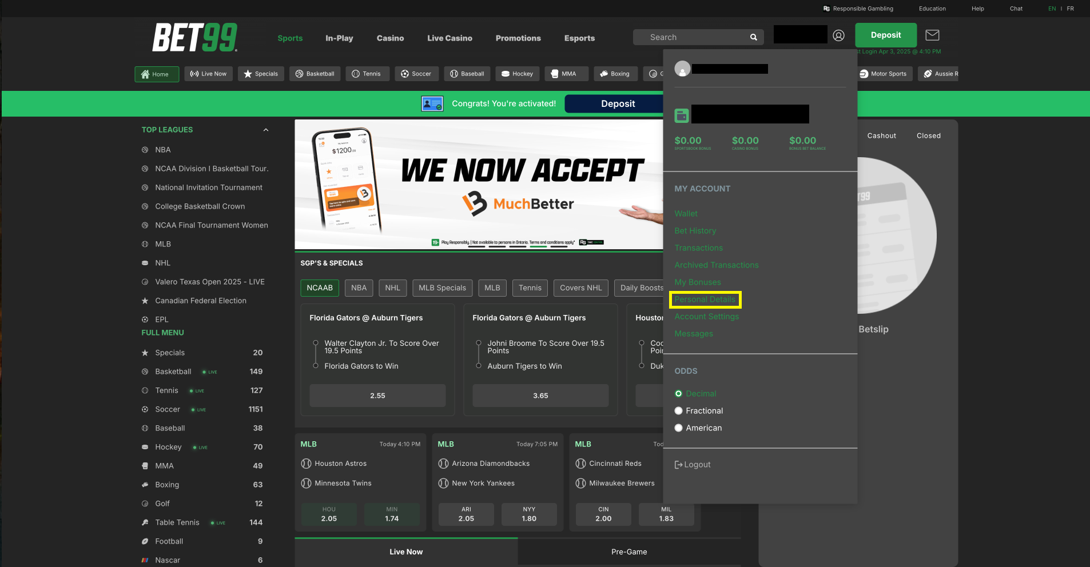The image size is (1090, 567).
Task: Click 3.65 odds for Johni Broome parlay
Action: coord(540,396)
